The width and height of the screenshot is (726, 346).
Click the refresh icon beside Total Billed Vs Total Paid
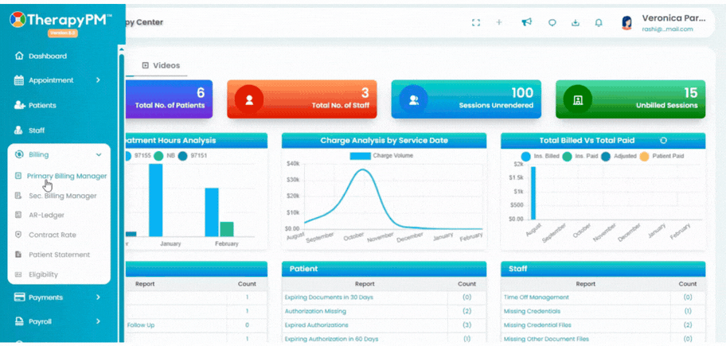click(663, 140)
